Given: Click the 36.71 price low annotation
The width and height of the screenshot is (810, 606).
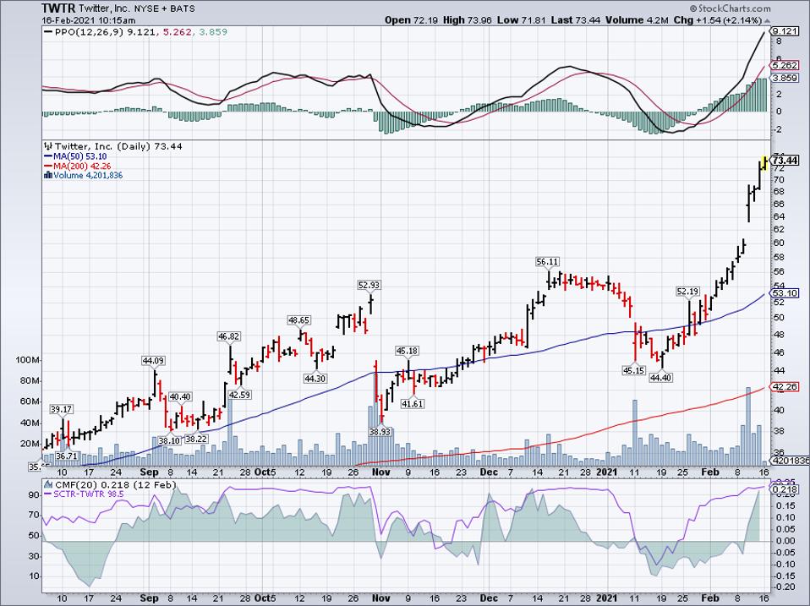Looking at the screenshot, I should coord(67,456).
